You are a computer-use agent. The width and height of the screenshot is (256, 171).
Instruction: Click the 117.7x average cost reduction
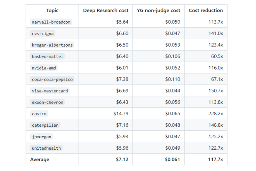(x=215, y=160)
